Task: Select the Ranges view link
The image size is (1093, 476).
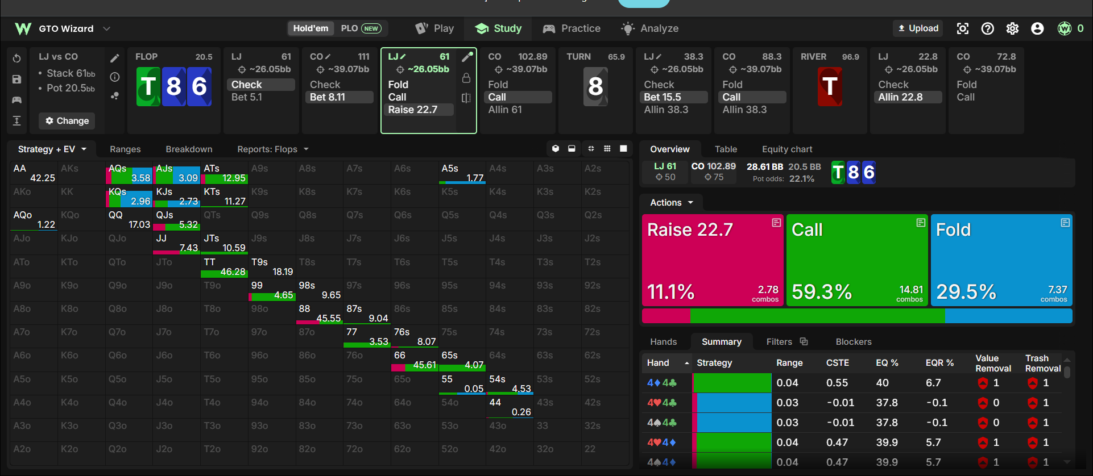Action: tap(125, 149)
